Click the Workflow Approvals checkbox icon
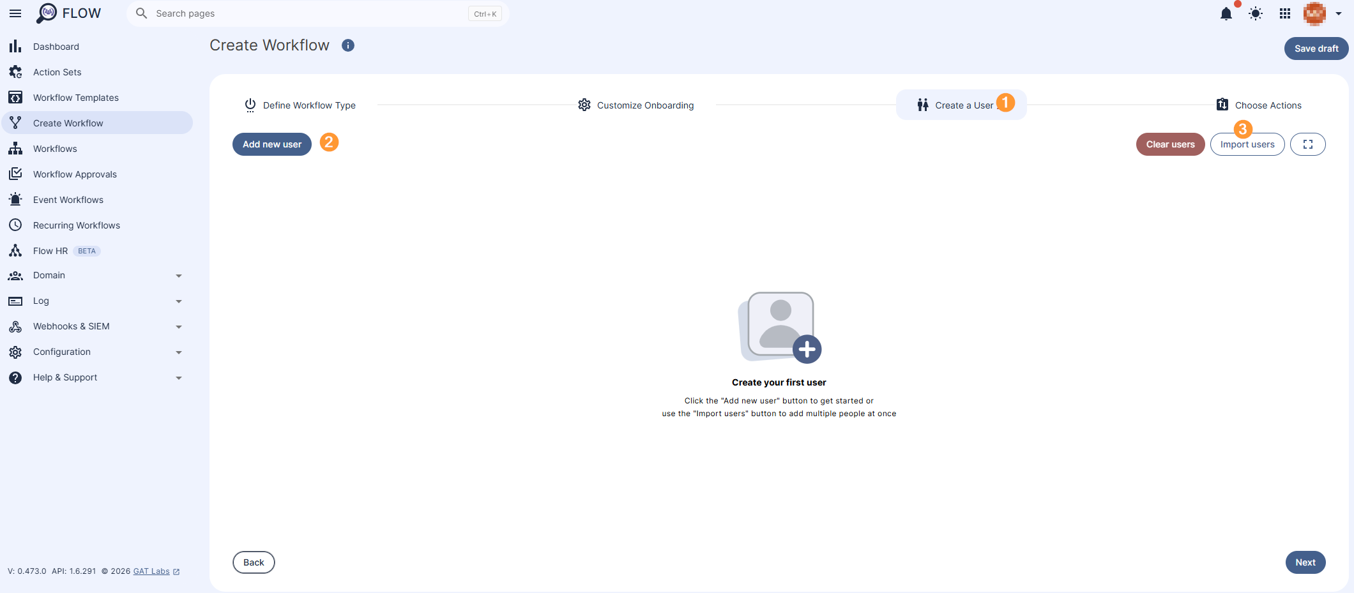 click(15, 174)
